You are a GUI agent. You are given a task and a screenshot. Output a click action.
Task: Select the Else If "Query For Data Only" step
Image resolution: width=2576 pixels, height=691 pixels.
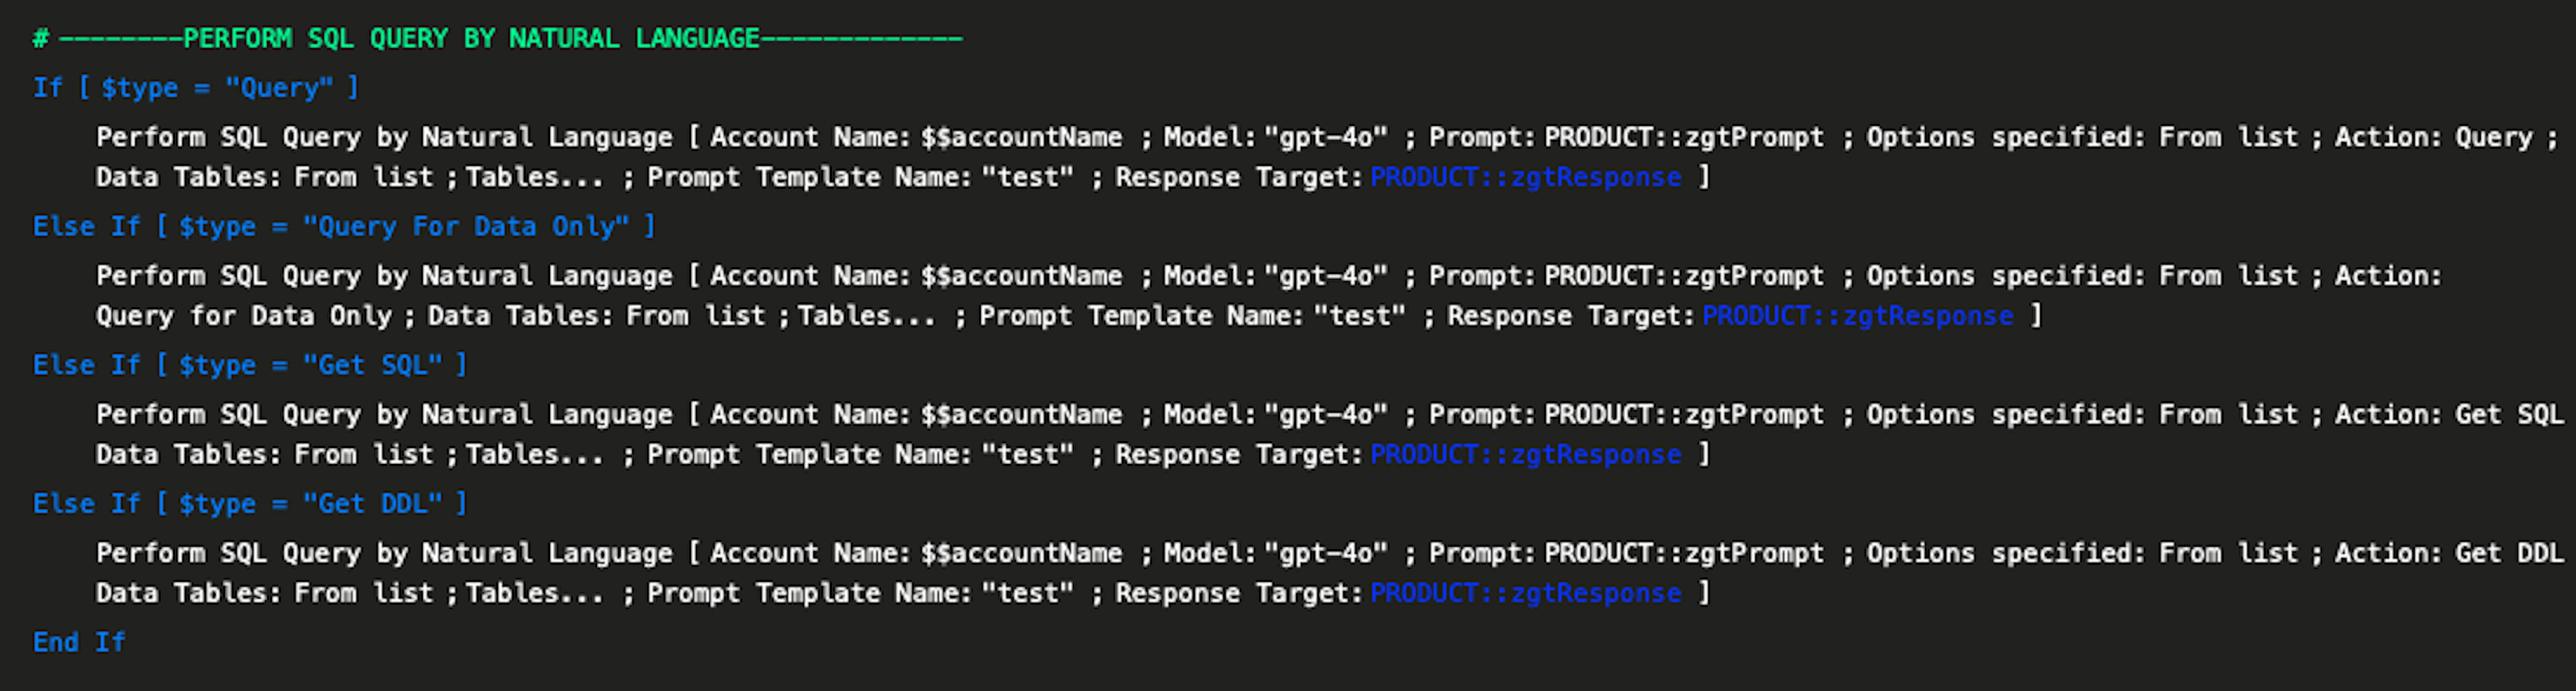pyautogui.click(x=344, y=226)
